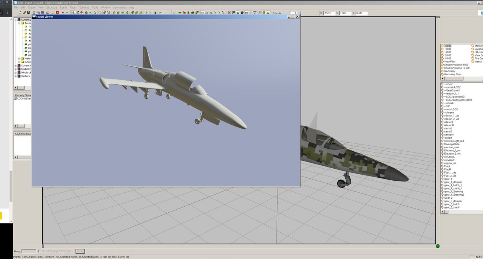The image size is (483, 259).
Task: Click the Property Name column header
Action: click(x=23, y=95)
